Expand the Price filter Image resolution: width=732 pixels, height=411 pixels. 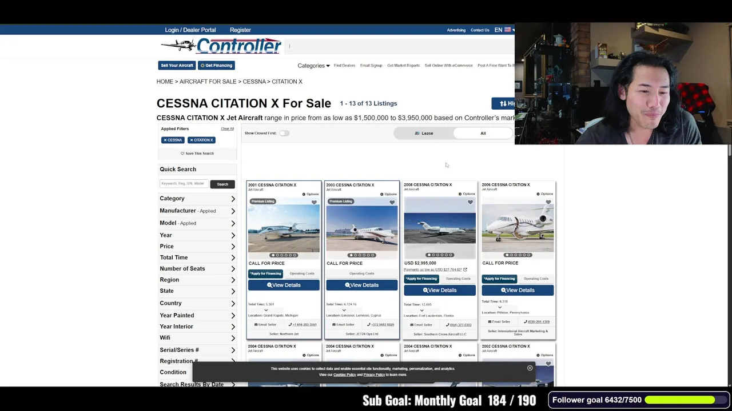point(197,247)
